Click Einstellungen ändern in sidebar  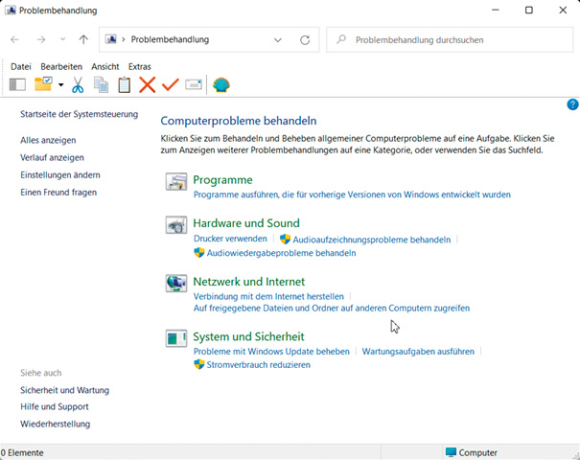coord(60,175)
